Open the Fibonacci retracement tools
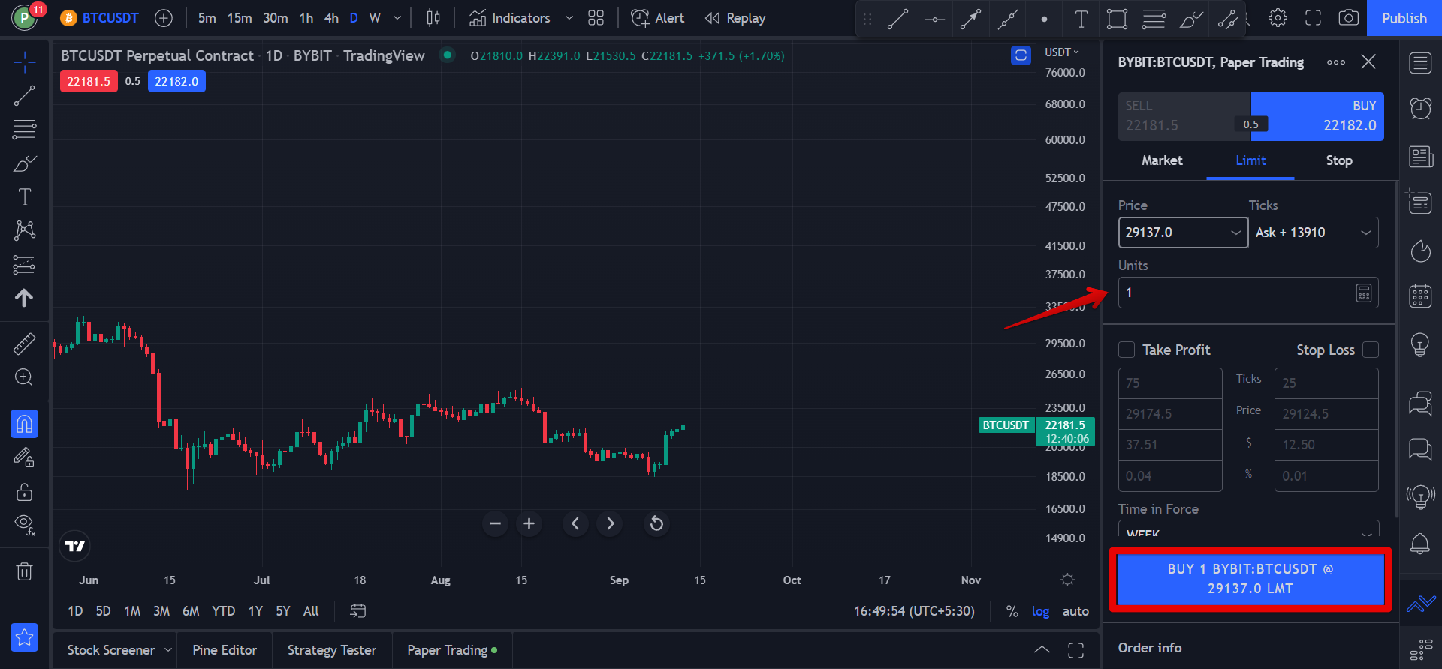 (x=24, y=129)
